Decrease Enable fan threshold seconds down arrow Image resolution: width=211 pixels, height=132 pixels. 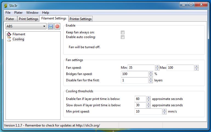(x=149, y=101)
